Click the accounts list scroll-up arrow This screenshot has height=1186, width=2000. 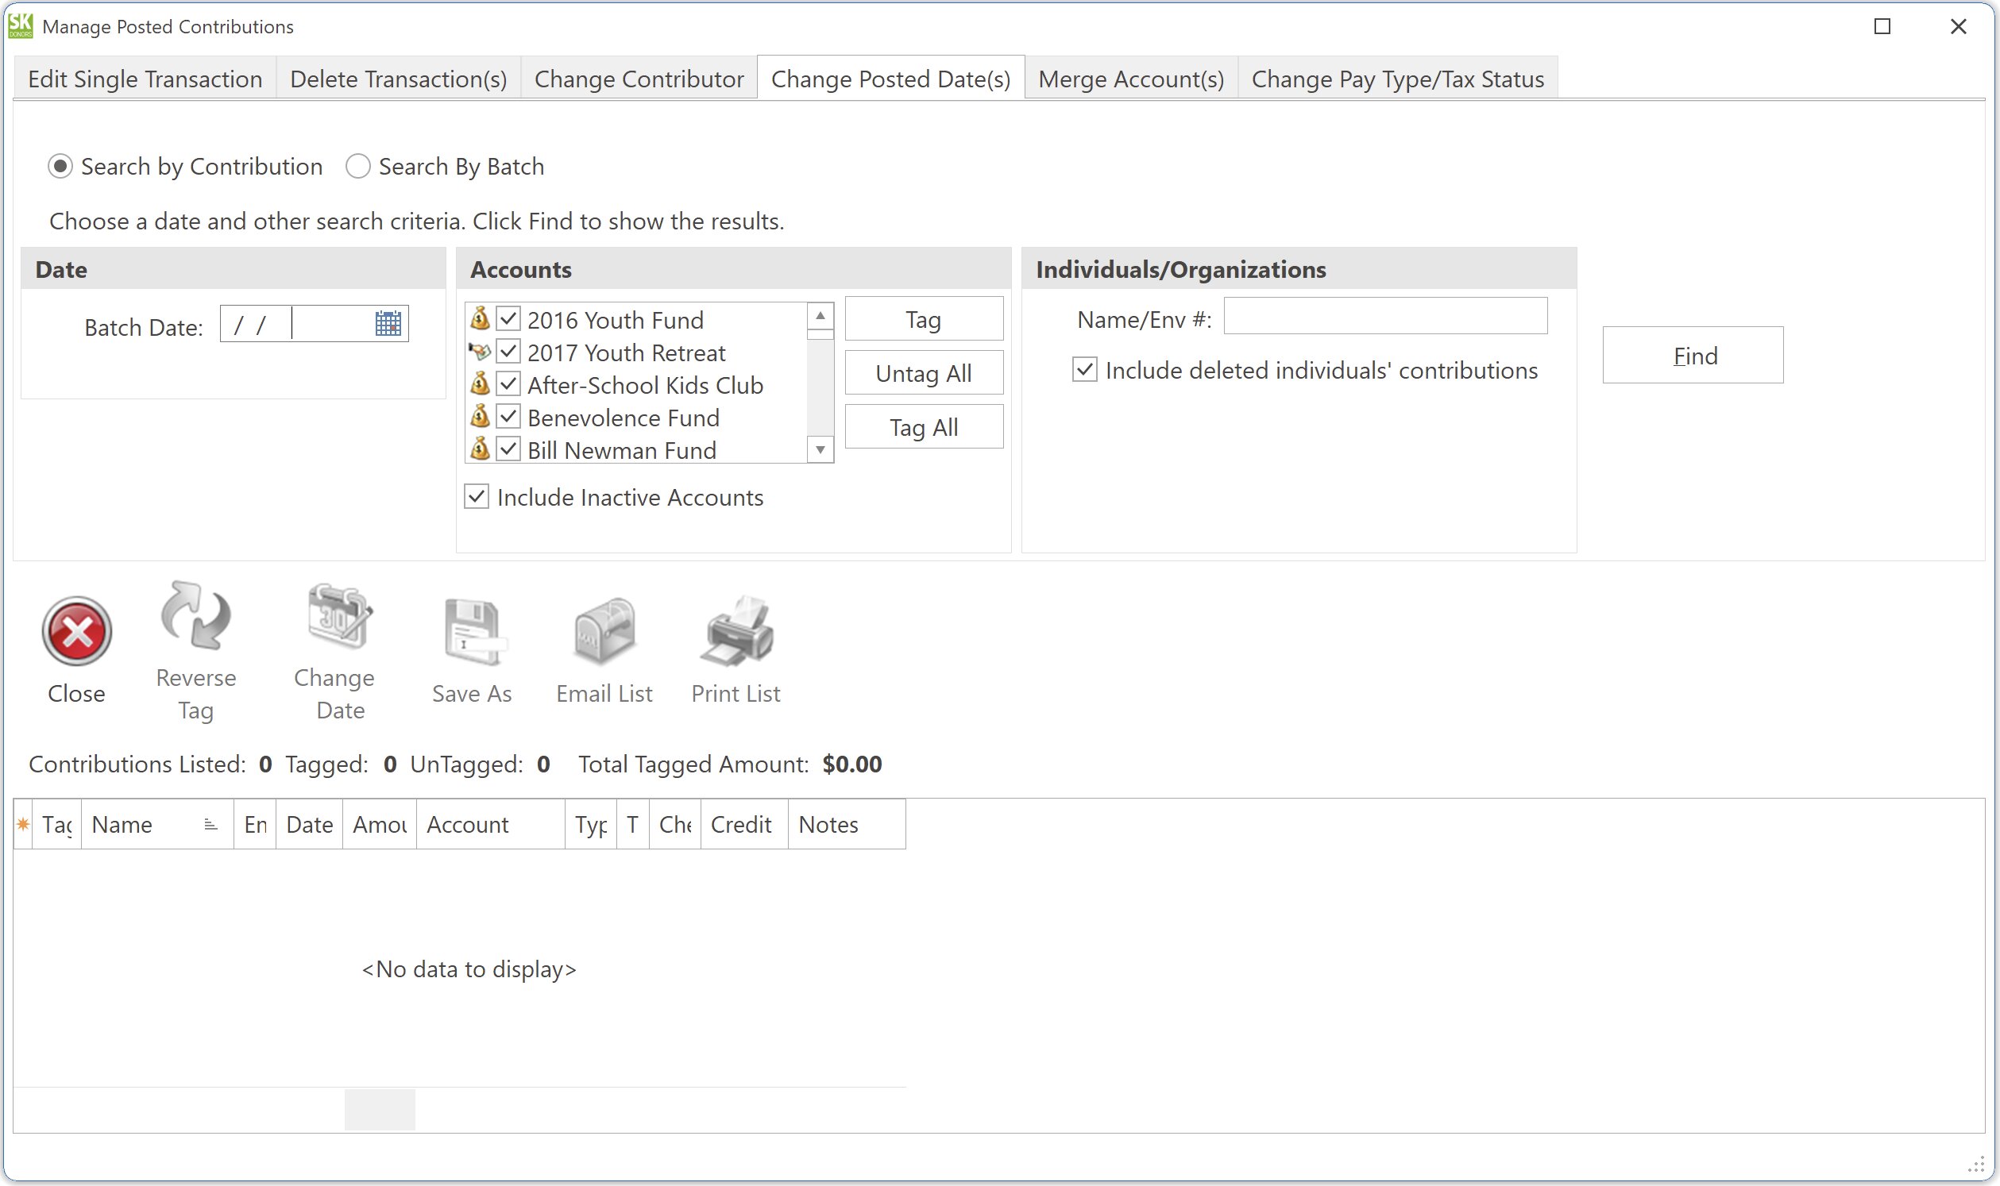pyautogui.click(x=820, y=316)
